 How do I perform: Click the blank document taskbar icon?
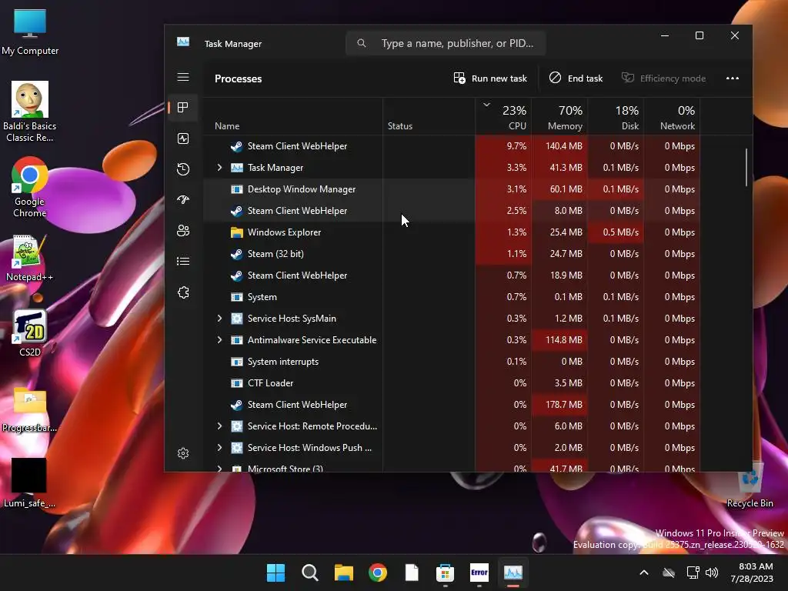412,573
